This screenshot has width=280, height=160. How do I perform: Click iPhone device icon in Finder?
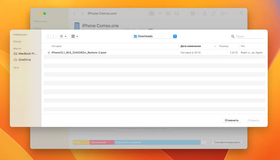(77, 26)
